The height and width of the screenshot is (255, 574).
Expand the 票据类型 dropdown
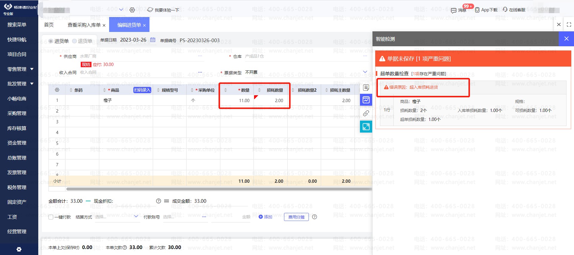(365, 72)
